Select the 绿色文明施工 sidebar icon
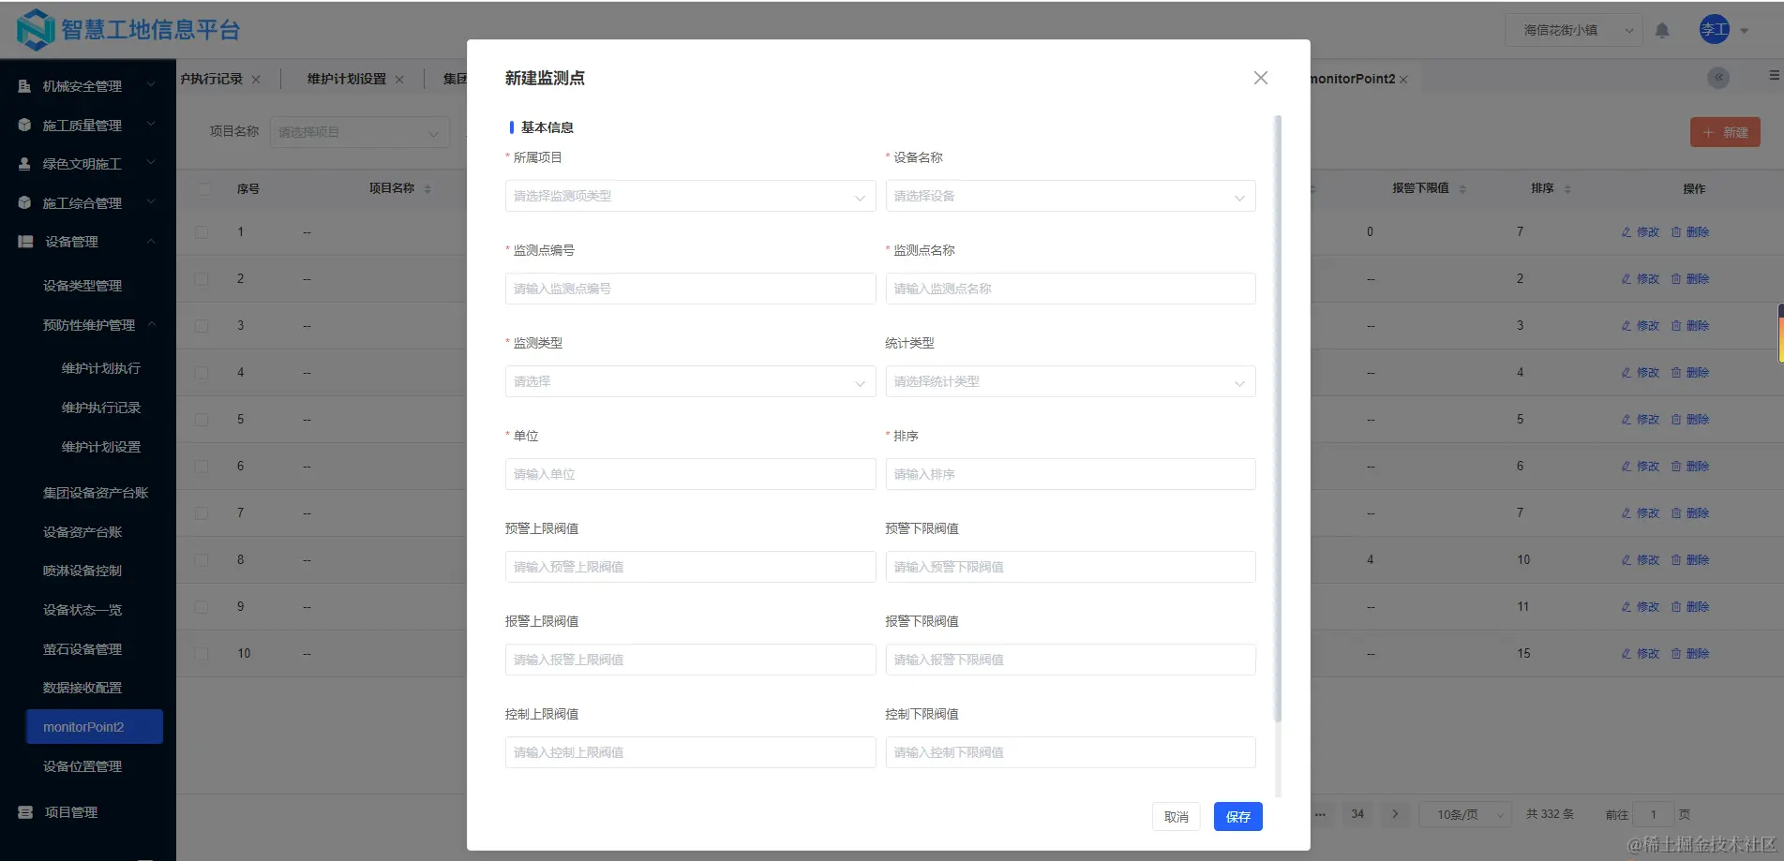Screen dimensions: 1784x861 [23, 163]
